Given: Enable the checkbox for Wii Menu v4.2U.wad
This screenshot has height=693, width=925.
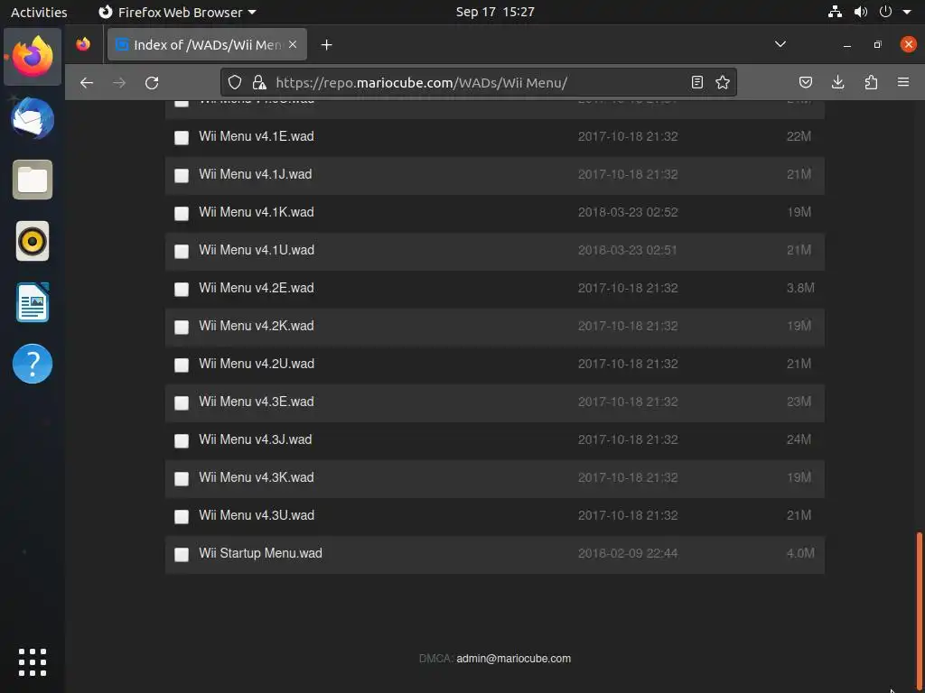Looking at the screenshot, I should coord(182,365).
